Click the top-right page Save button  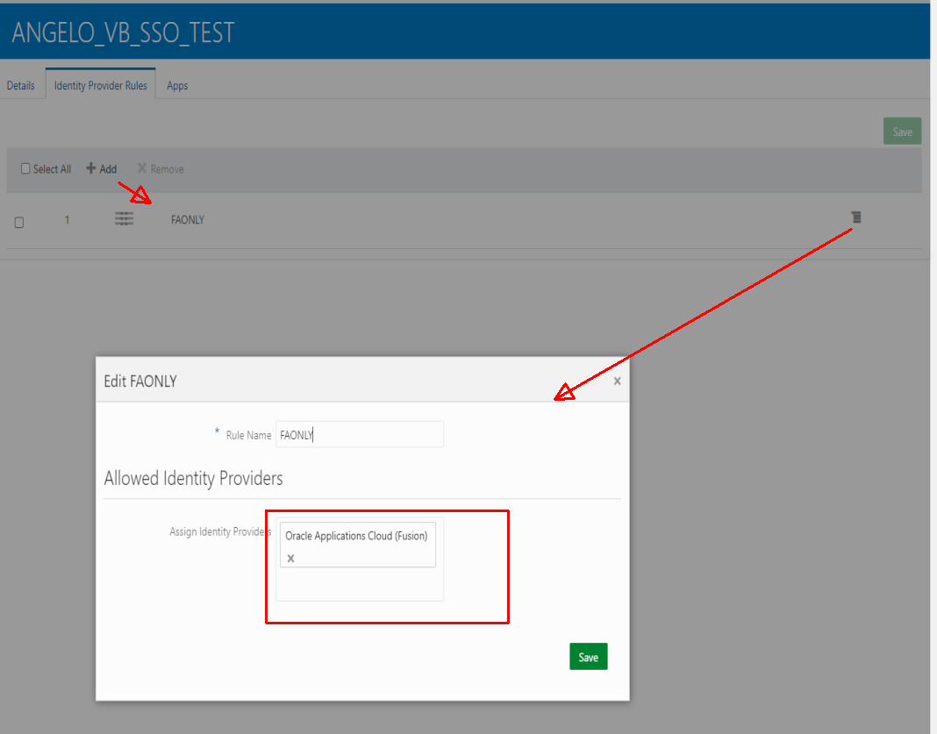(902, 132)
